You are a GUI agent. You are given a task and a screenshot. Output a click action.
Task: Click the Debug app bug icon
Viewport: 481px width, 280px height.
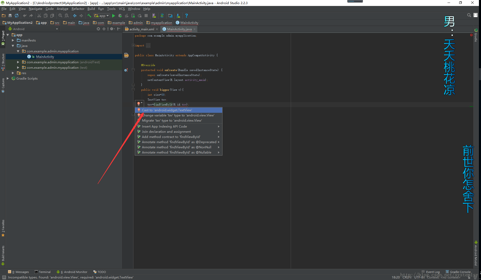120,16
